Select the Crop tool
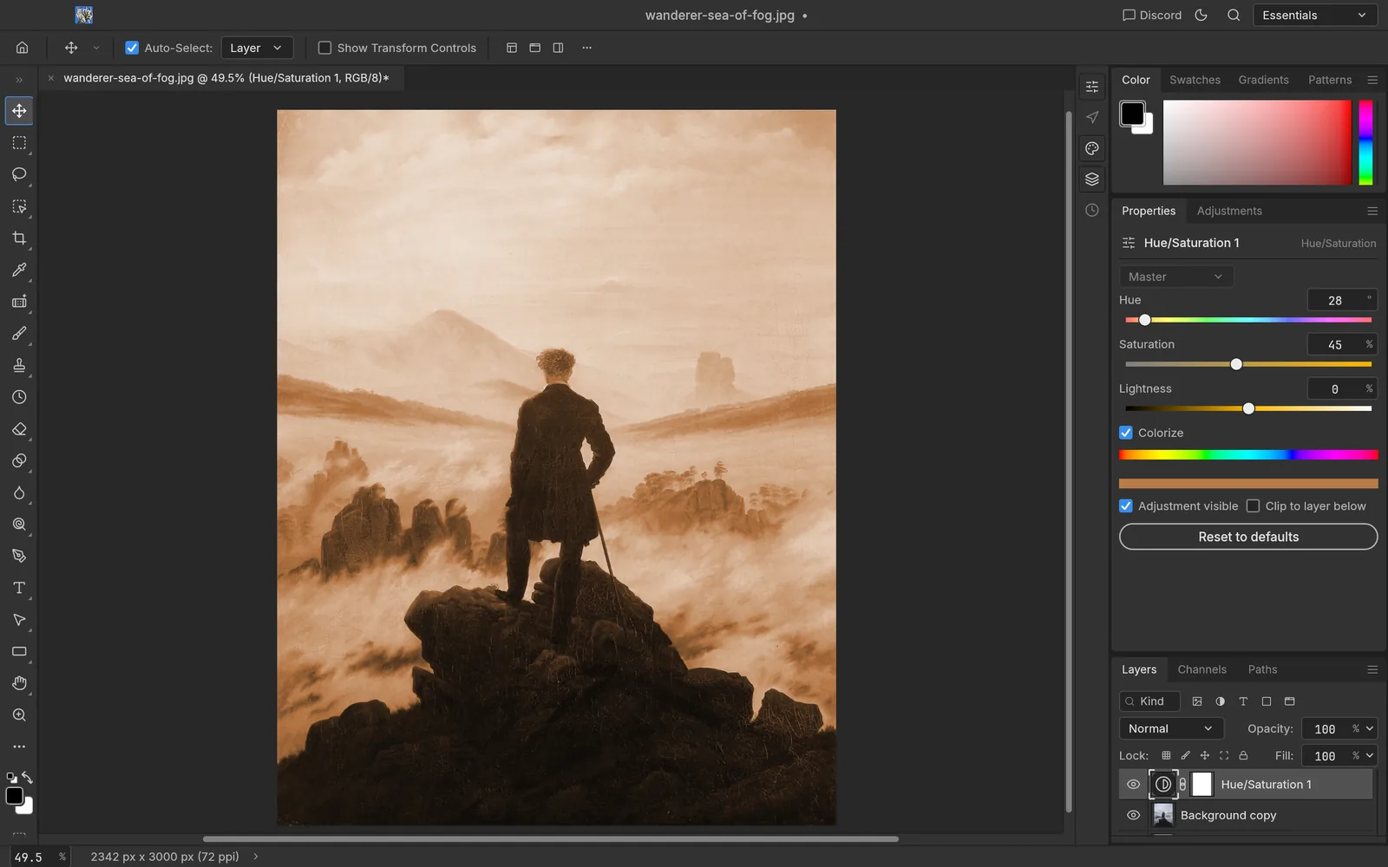1388x867 pixels. (x=19, y=238)
